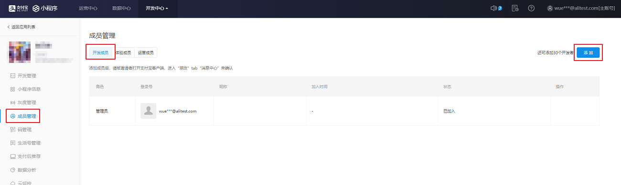Switch to the 开发成员 tab
The image size is (621, 185).
point(100,52)
